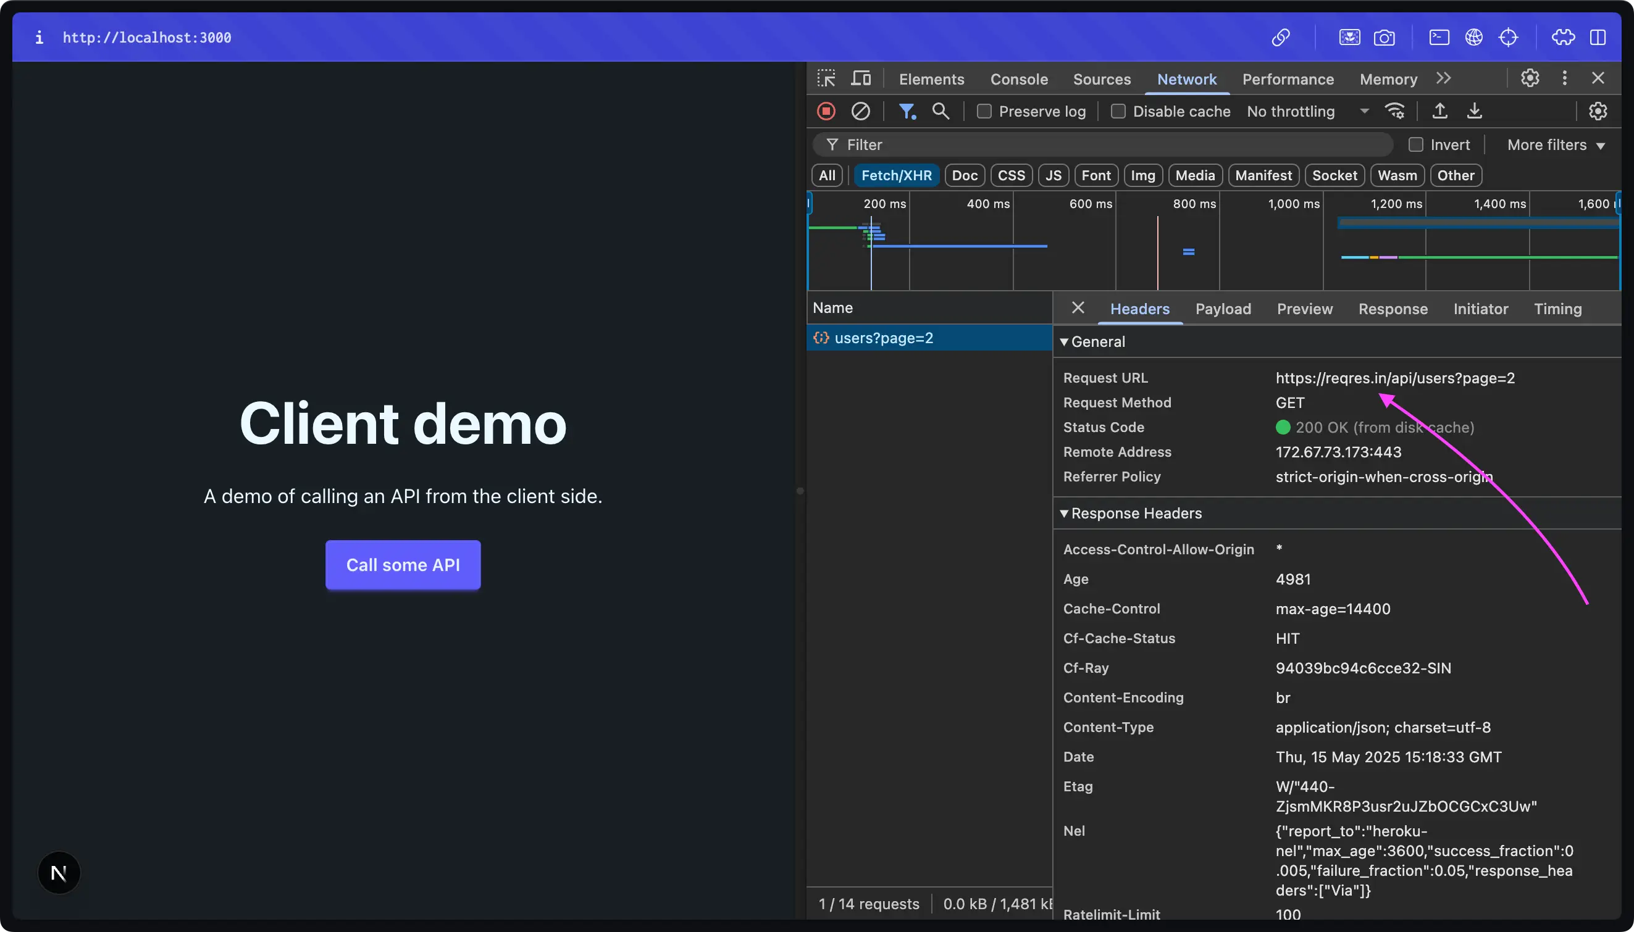Show more DevTools tabs chevron
Image resolution: width=1634 pixels, height=932 pixels.
pyautogui.click(x=1443, y=78)
